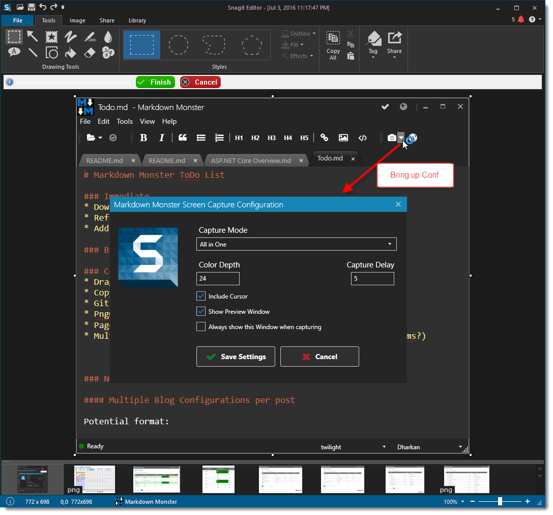Select the Pen freehand tool
553x515 pixels.
(x=71, y=36)
